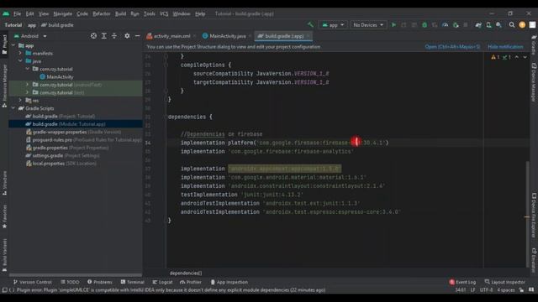This screenshot has width=538, height=302.
Task: Open the Android project view dropdown
Action: point(30,36)
